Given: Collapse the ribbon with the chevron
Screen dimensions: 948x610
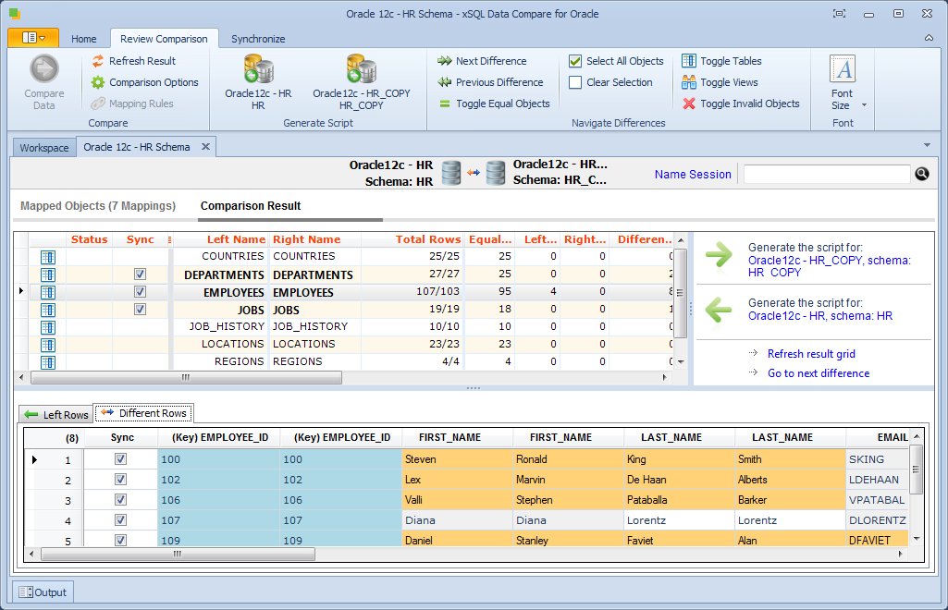Looking at the screenshot, I should tap(929, 38).
